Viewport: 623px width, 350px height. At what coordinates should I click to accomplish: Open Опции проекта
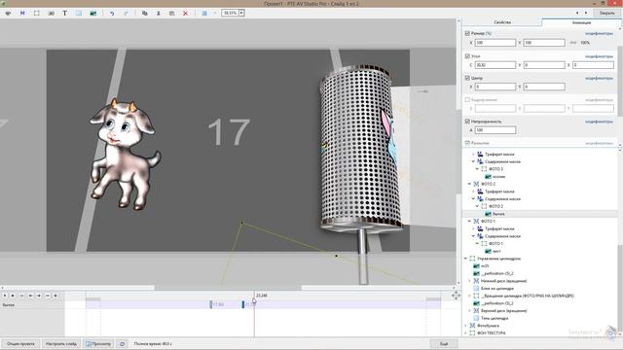(20, 344)
